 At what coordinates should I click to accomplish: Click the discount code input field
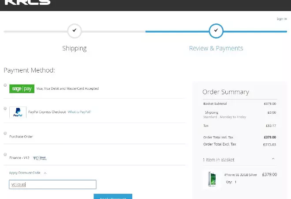(x=52, y=184)
